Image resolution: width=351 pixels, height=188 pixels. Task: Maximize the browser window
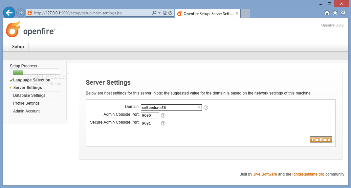tap(330, 4)
